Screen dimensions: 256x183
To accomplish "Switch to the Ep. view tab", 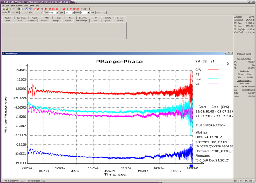I will [120, 18].
